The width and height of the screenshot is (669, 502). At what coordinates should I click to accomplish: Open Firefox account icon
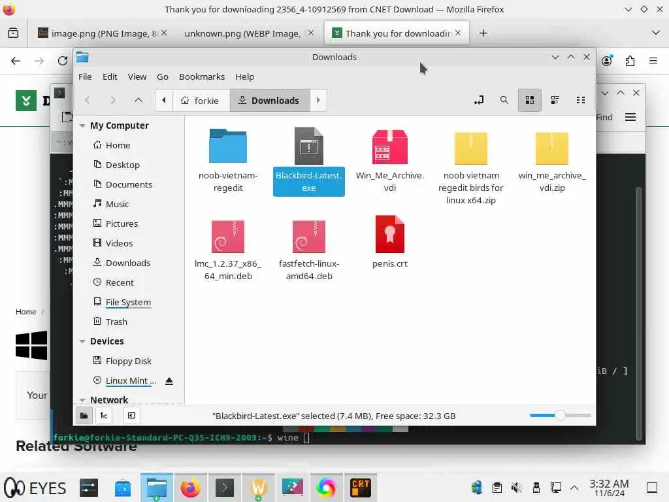click(607, 61)
